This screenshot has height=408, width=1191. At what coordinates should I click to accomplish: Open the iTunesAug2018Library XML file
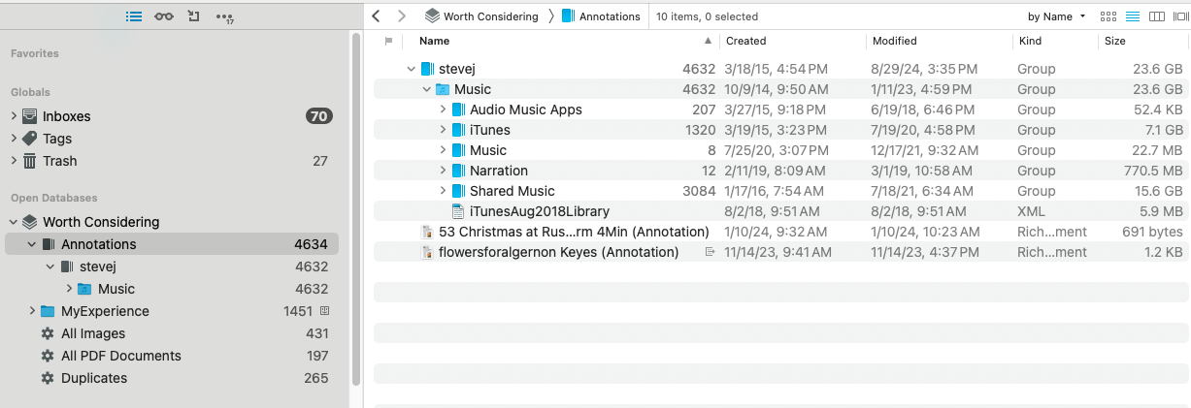[x=539, y=211]
